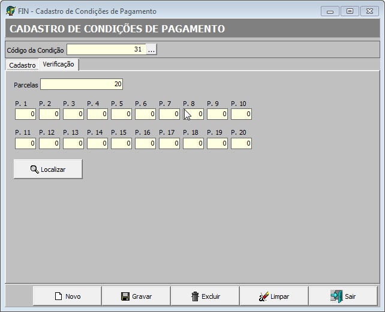Click the Localizar magnifying glass icon
The image size is (385, 312).
pos(34,169)
